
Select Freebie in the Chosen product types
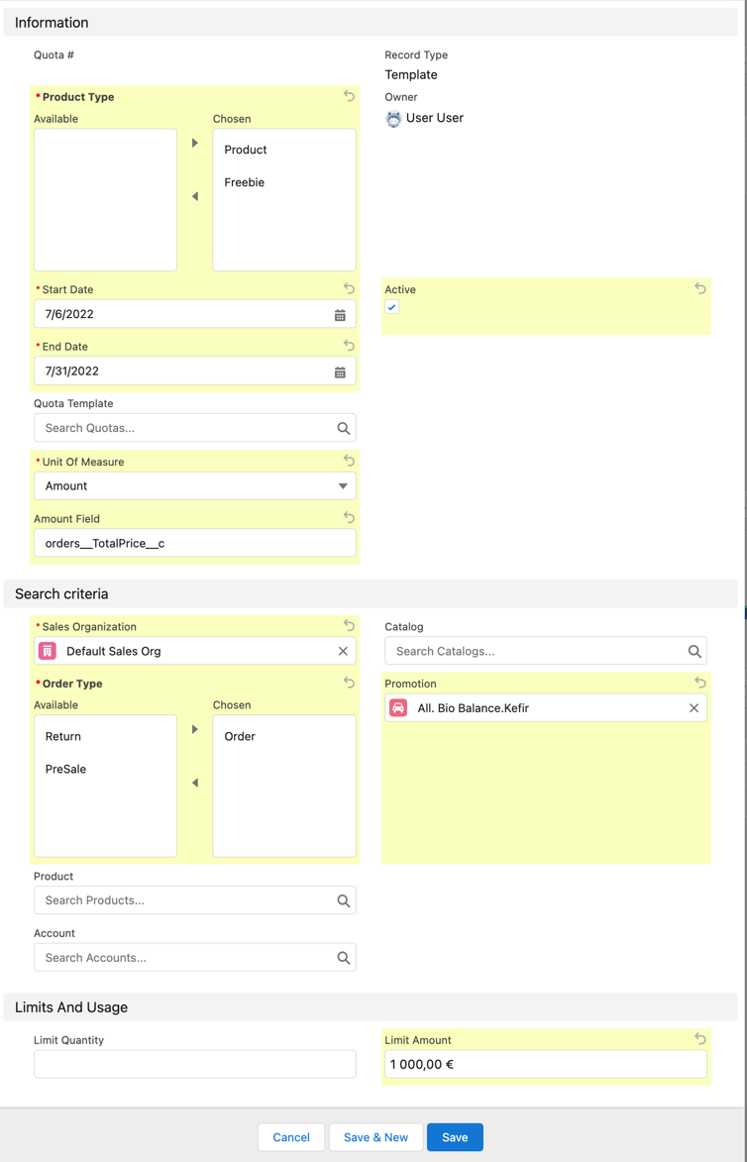pyautogui.click(x=244, y=182)
